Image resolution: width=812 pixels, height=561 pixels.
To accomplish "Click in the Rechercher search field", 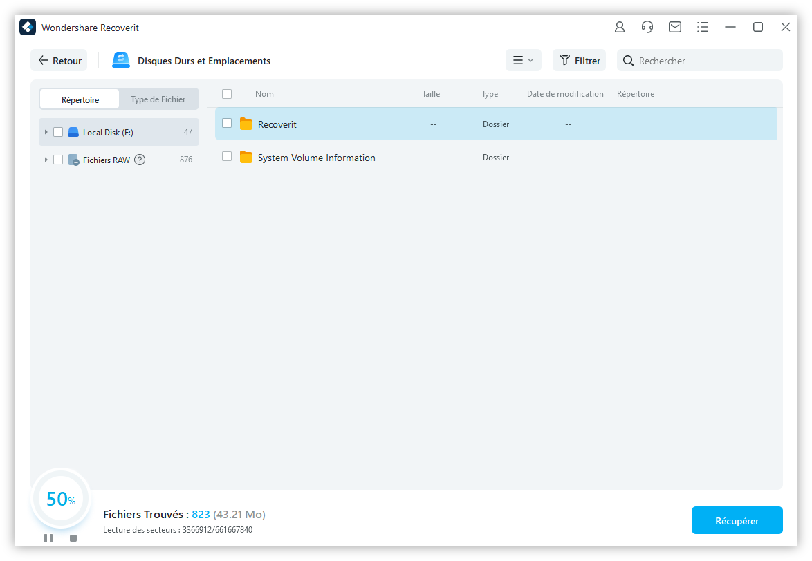I will tap(705, 61).
